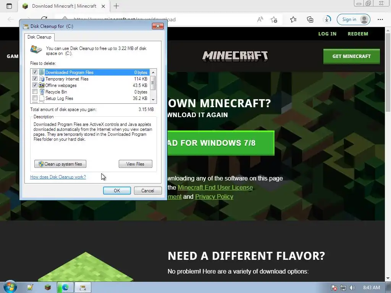
Task: Open the Minecraft block taskbar icon
Action: pyautogui.click(x=48, y=288)
